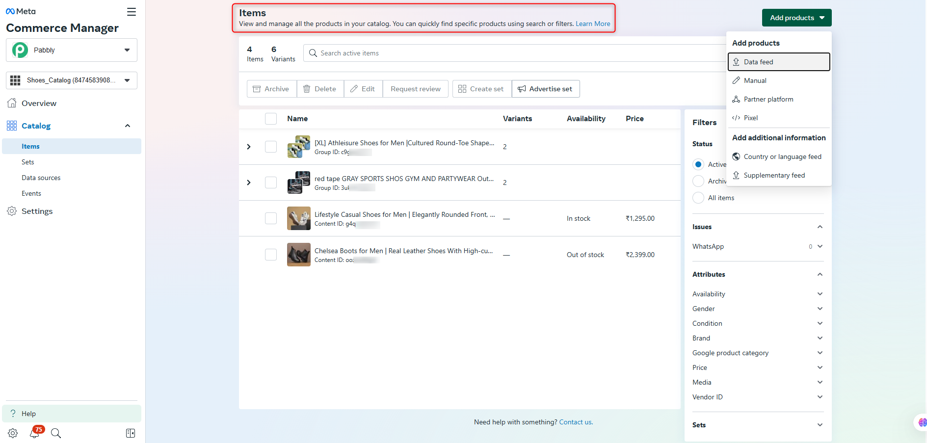Expand the Availability attribute filter
This screenshot has width=927, height=443.
point(820,294)
